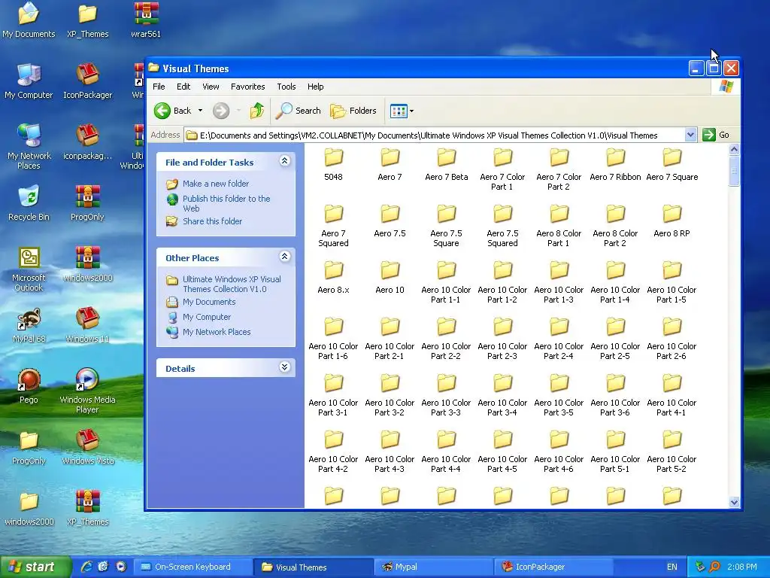Image resolution: width=770 pixels, height=578 pixels.
Task: Select the Microsoft Outlook desktop icon
Action: click(x=29, y=269)
